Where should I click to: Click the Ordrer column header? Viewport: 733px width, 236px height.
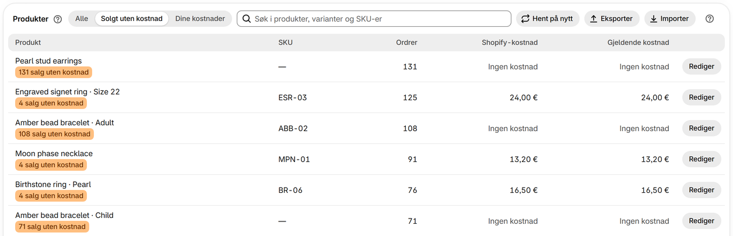click(x=406, y=43)
